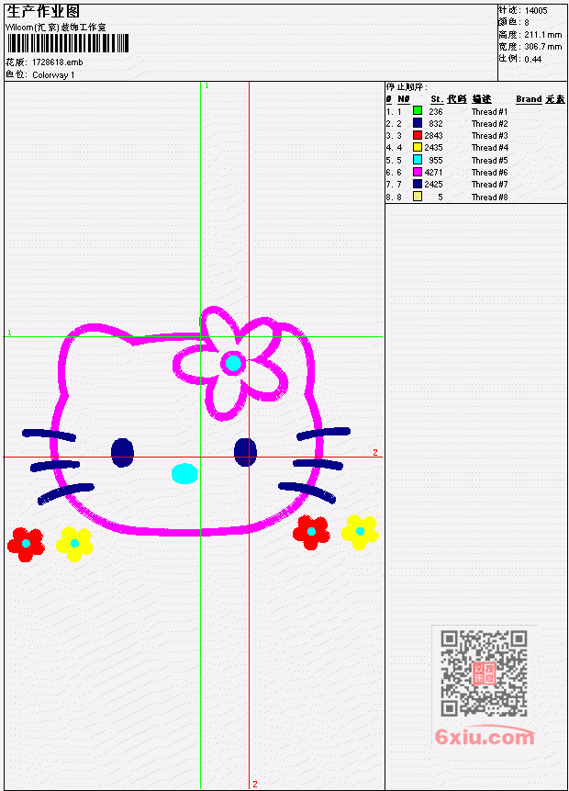Click the Thread #5 description
The height and width of the screenshot is (791, 569).
(489, 161)
